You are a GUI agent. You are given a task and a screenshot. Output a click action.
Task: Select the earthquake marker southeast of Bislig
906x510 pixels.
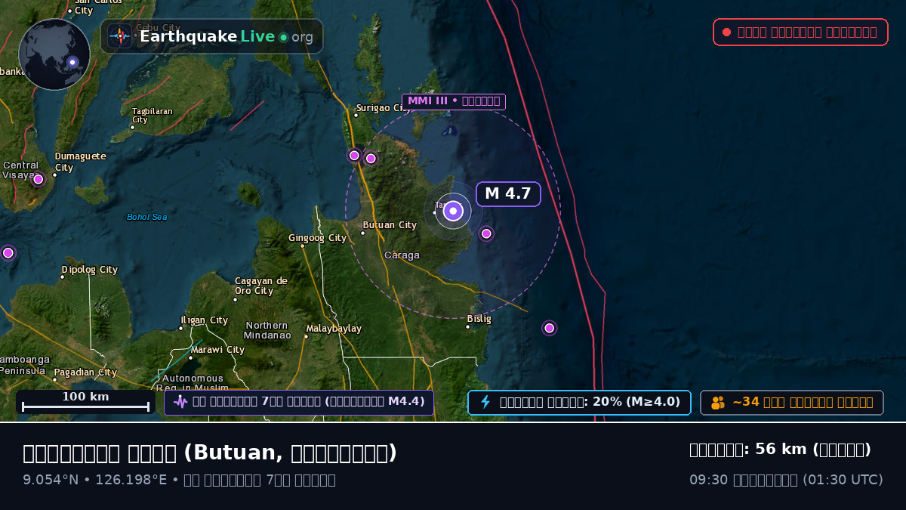550,328
